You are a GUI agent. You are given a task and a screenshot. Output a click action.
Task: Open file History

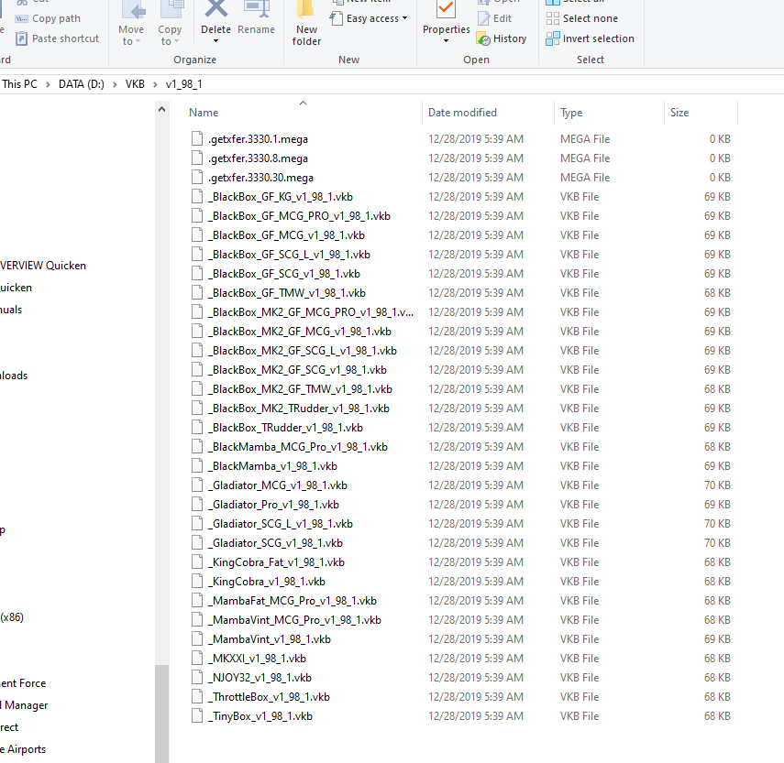click(x=502, y=38)
